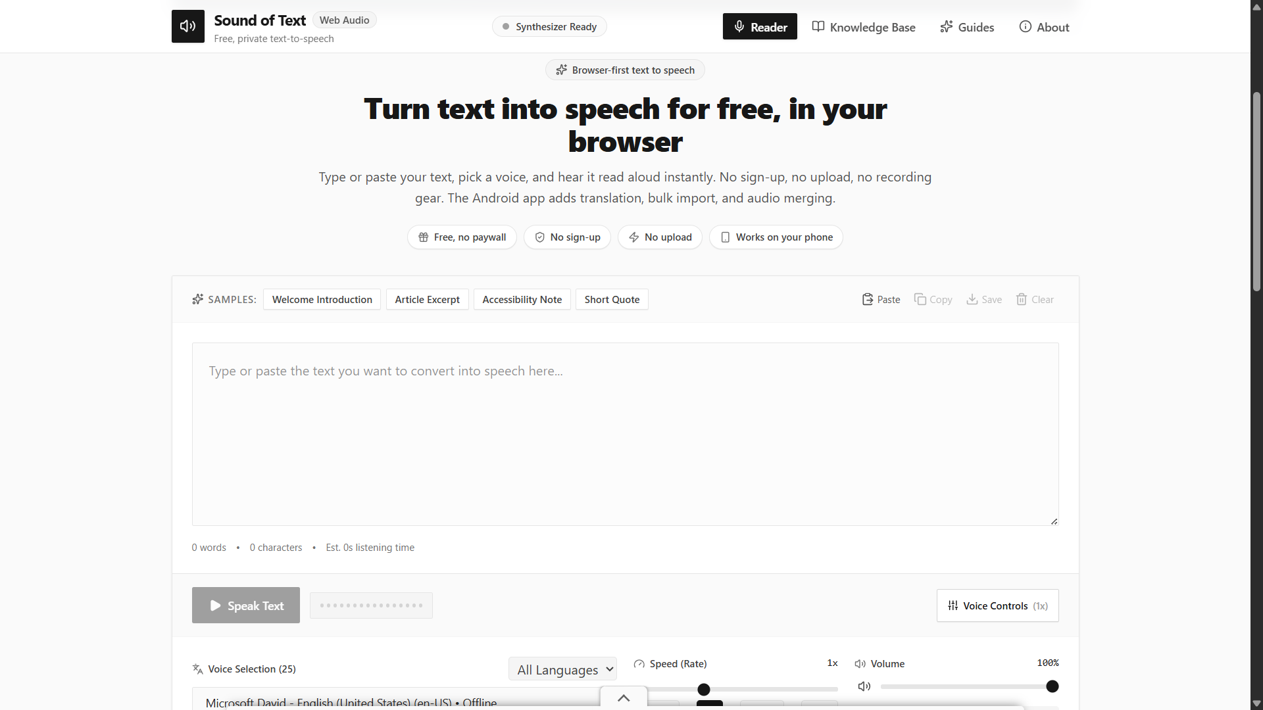Click the volume speaker icon beside slider

click(864, 686)
